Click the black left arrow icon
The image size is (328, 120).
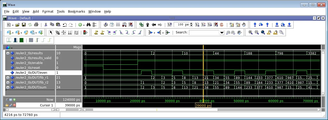[x=154, y=25]
